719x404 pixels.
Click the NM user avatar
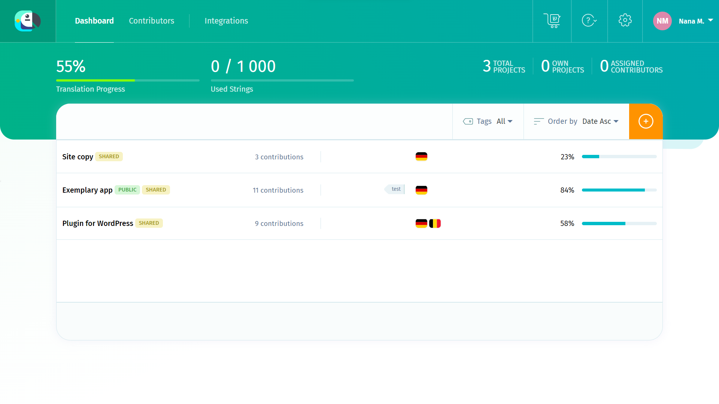click(x=662, y=21)
